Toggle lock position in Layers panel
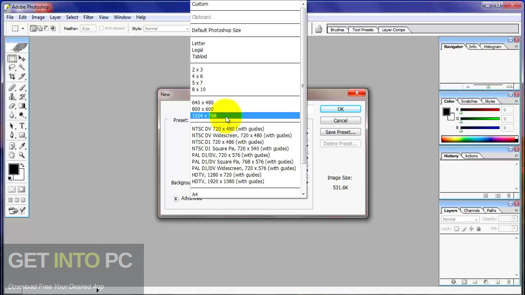Viewport: 525px width, 295px height. [471, 229]
